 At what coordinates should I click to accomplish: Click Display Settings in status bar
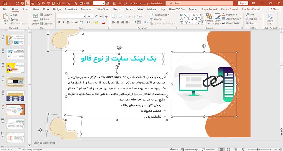pyautogui.click(x=190, y=149)
